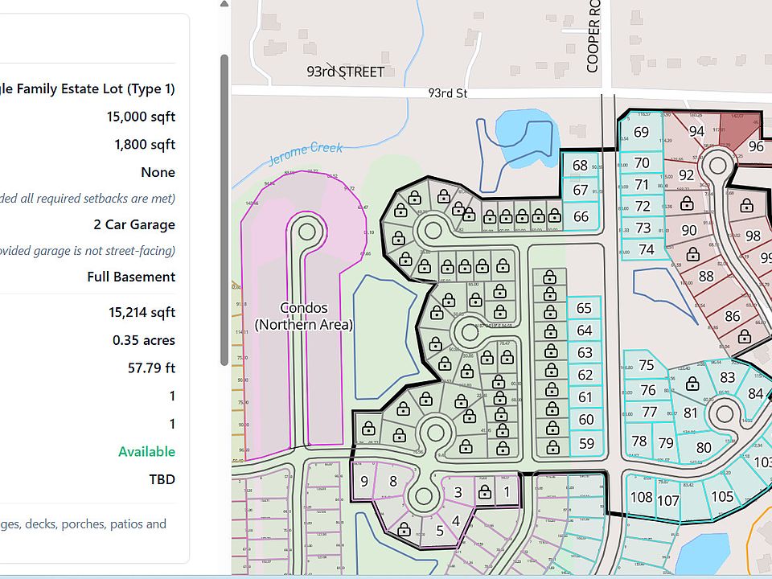The height and width of the screenshot is (579, 772).
Task: Click the lock icon immediately left of lot 59
Action: coord(552,446)
